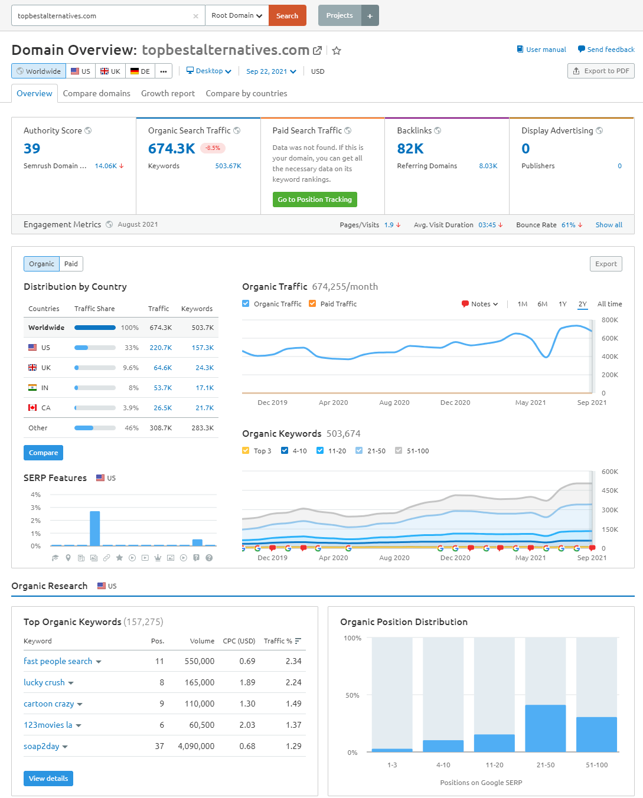Image resolution: width=643 pixels, height=798 pixels.
Task: Select the Site links chain SERP icon
Action: click(107, 558)
